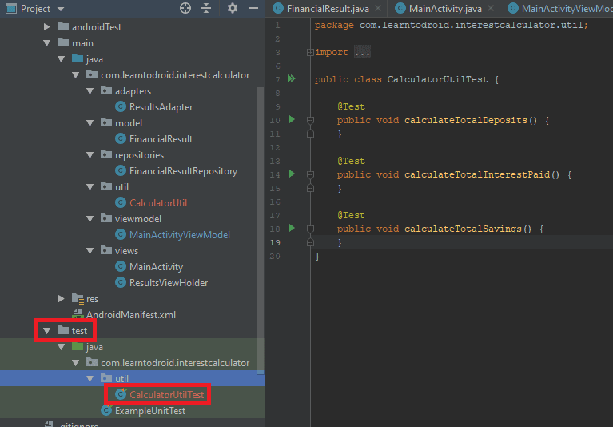Expand the res folder
Viewport: 613px width, 427px height.
click(62, 299)
